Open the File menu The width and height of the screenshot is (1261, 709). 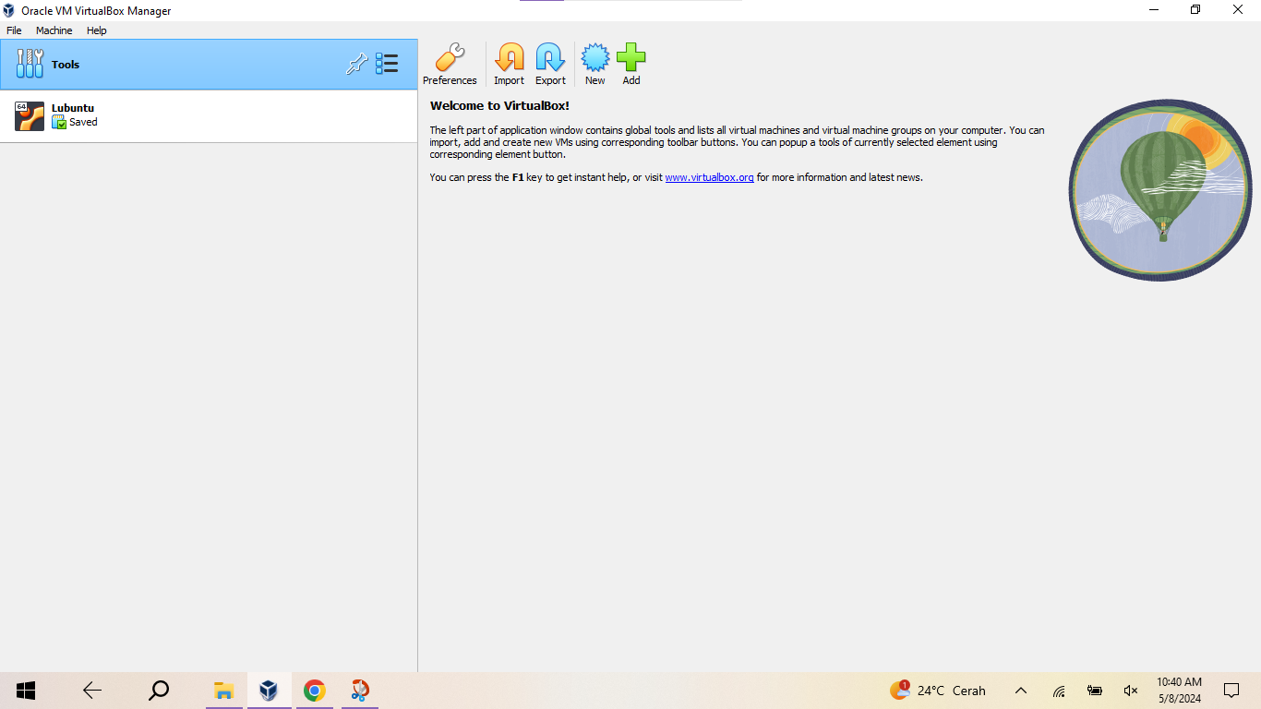[14, 30]
